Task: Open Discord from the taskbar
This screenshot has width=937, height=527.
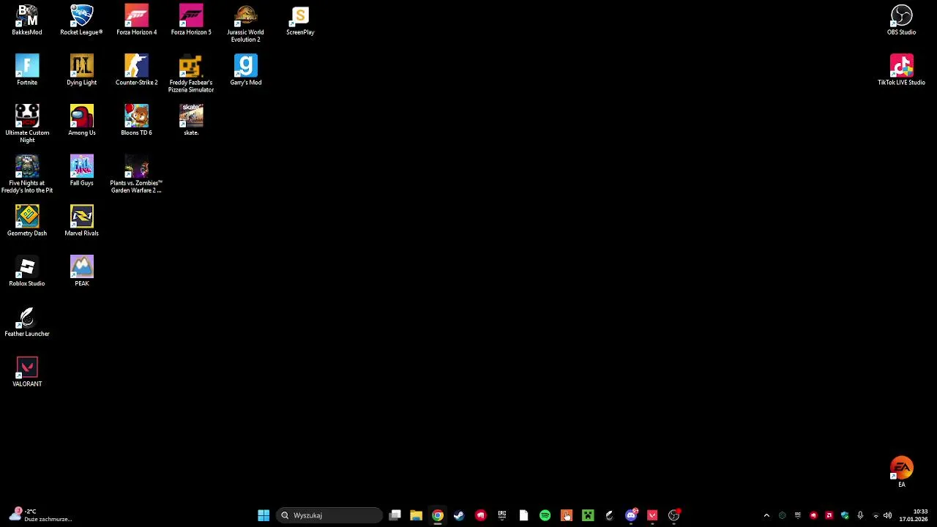Action: click(631, 515)
